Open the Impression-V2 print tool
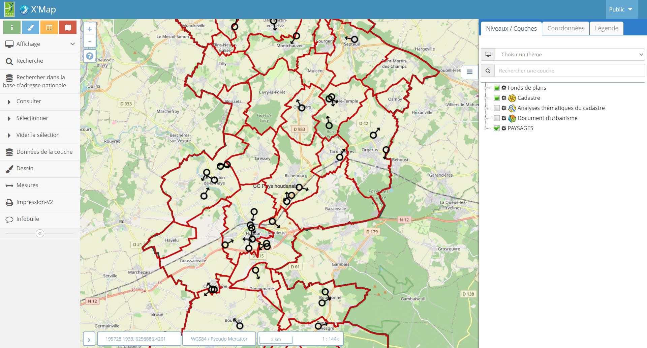 [x=34, y=202]
